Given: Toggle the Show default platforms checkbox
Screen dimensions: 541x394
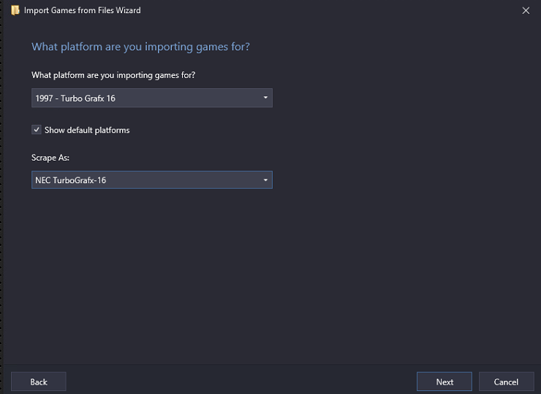Looking at the screenshot, I should click(37, 130).
